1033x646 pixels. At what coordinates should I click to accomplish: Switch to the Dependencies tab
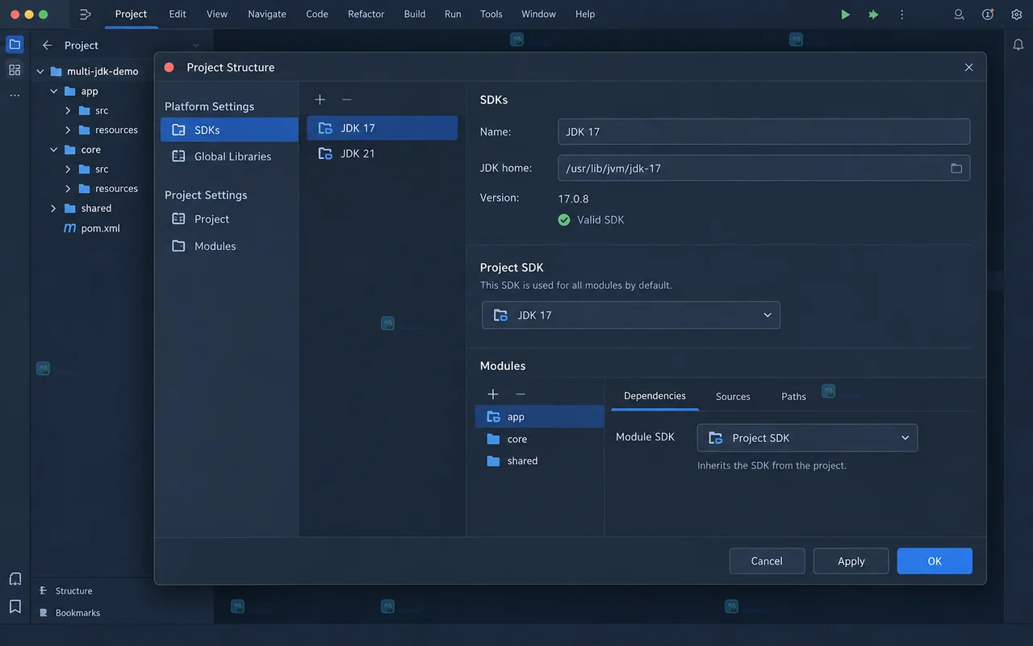[655, 396]
